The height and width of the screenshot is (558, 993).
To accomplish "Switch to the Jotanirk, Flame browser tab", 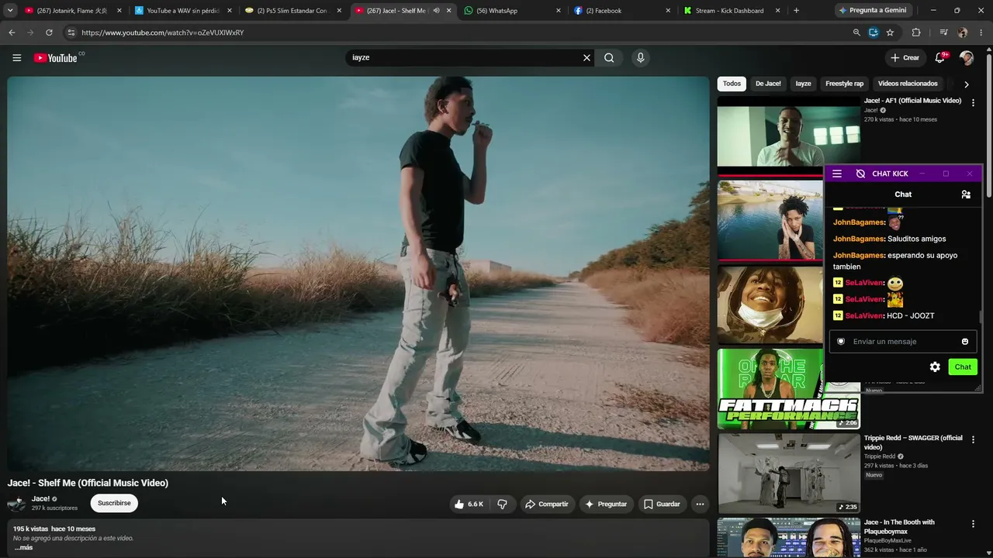I will (x=73, y=11).
